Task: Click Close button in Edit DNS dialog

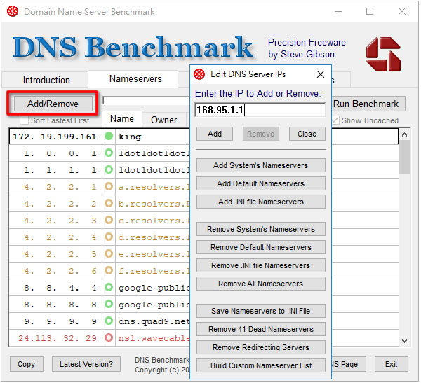Action: [307, 134]
